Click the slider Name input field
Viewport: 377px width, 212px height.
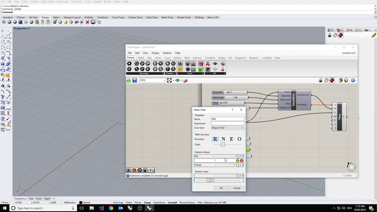pos(227,119)
